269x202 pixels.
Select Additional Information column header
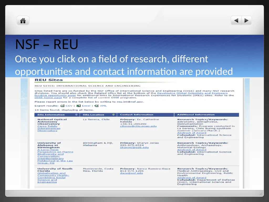point(196,115)
